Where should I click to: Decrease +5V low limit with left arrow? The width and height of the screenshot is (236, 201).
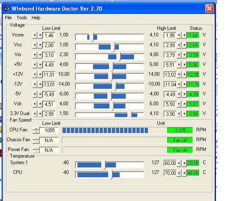coord(34,65)
